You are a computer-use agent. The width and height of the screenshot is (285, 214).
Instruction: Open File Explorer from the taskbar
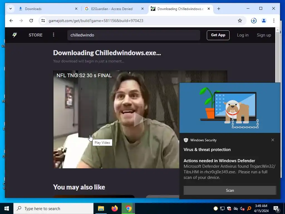101,208
